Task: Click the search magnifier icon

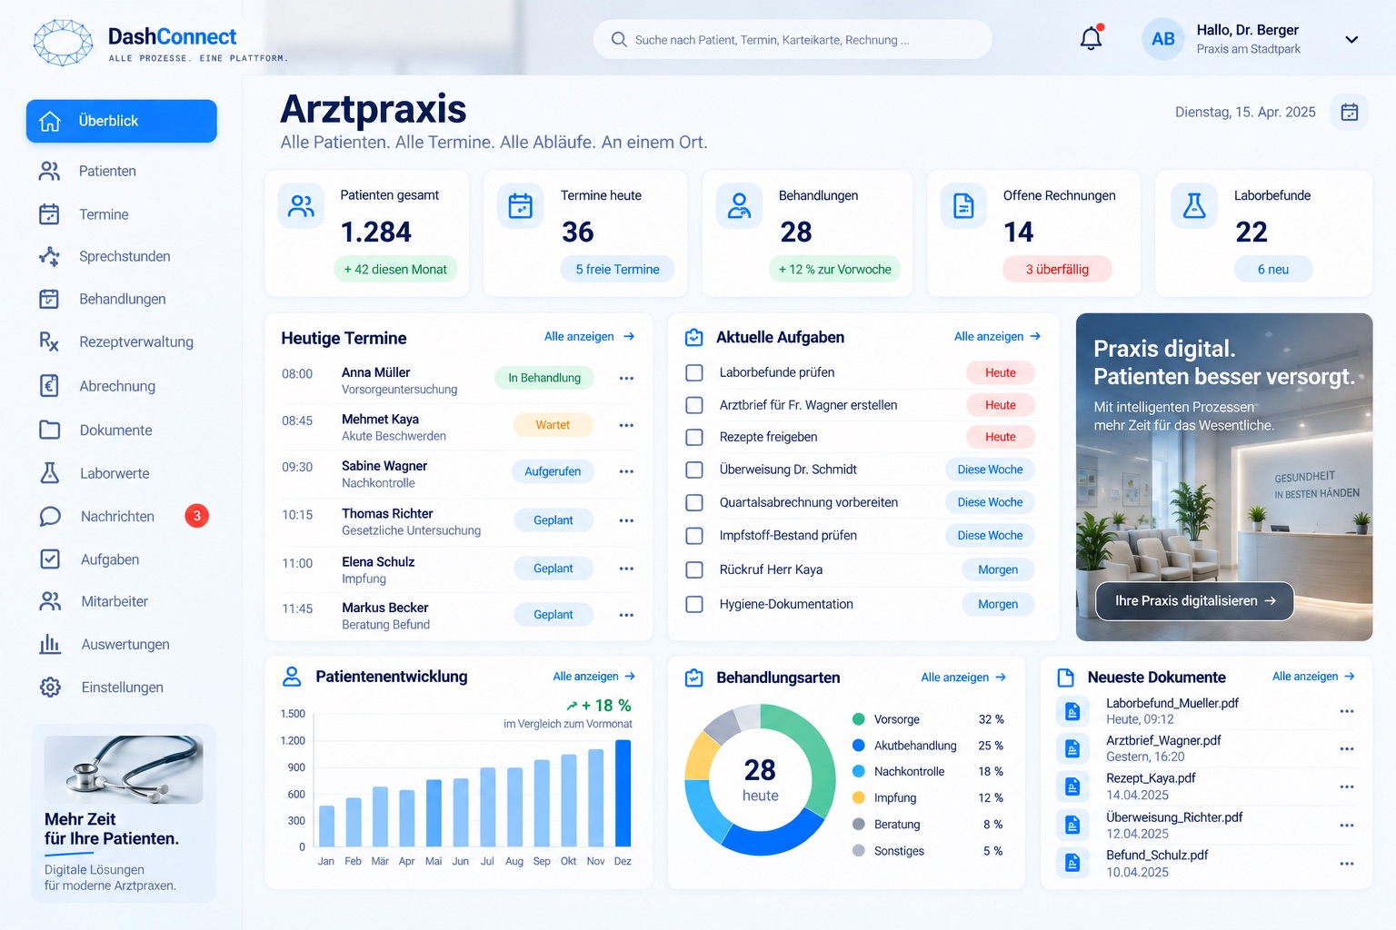Action: [619, 39]
